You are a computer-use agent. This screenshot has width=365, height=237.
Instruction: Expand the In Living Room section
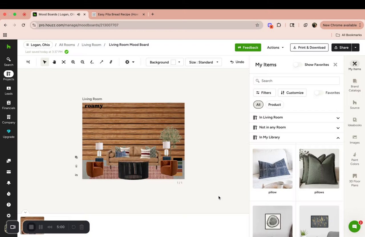click(x=297, y=117)
